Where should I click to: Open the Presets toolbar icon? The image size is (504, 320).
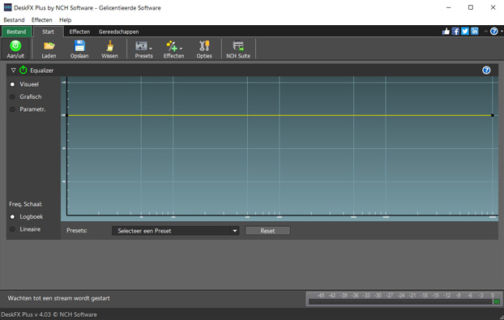(x=142, y=45)
